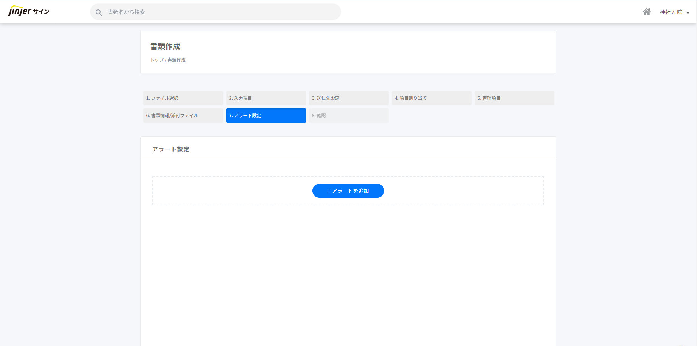Click the magnifier search icon
This screenshot has width=697, height=346.
coord(99,12)
